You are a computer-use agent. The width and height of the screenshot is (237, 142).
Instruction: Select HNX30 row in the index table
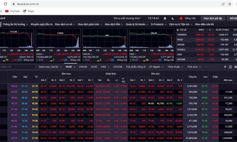point(206,45)
